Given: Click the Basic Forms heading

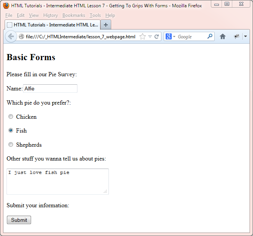Looking at the screenshot, I should 31,57.
